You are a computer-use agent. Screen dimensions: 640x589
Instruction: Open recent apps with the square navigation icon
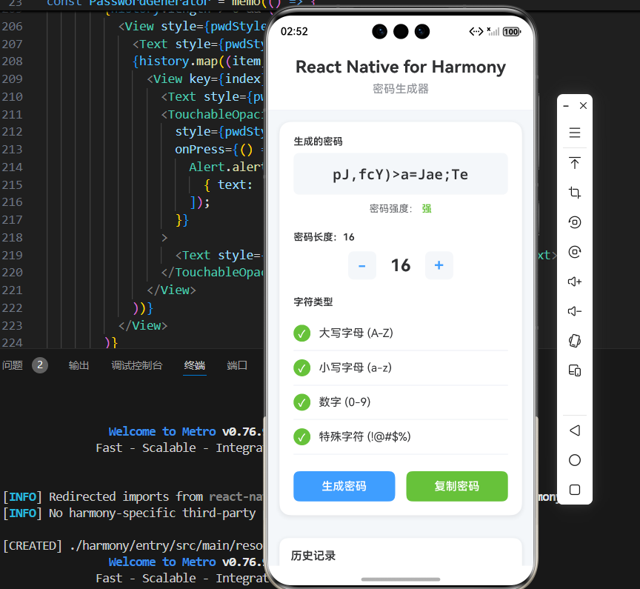(574, 490)
